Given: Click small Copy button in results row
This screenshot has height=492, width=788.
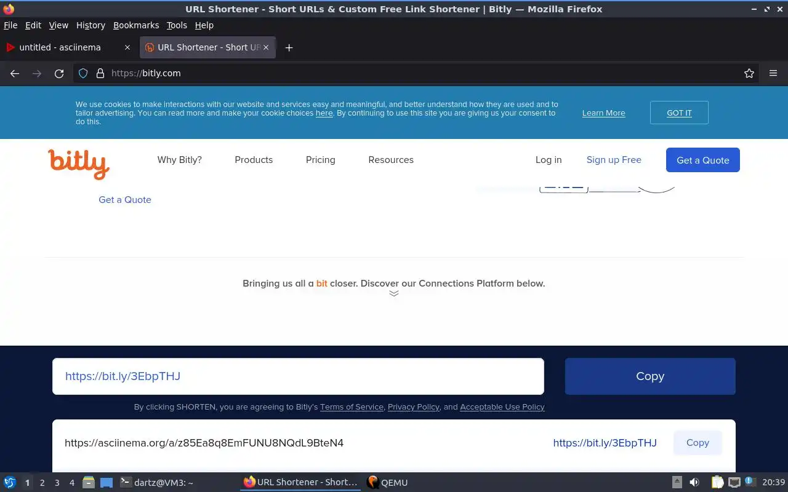Looking at the screenshot, I should [x=698, y=443].
